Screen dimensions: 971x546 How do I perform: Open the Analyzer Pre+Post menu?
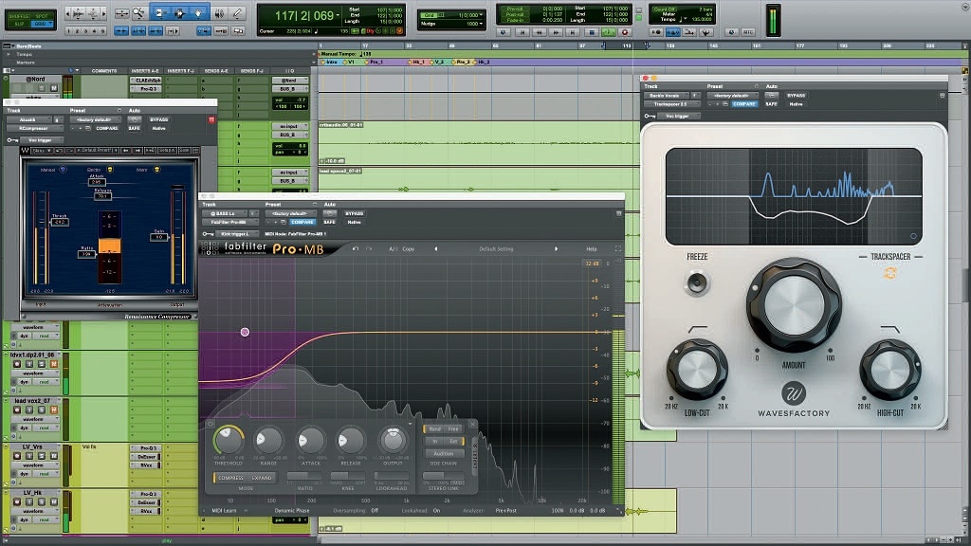(x=506, y=511)
